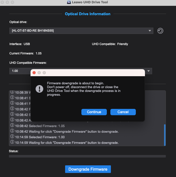176x177 pixels.
Task: Click info icon of 10:08:42 Waiting log entry
Action: [x=12, y=131]
